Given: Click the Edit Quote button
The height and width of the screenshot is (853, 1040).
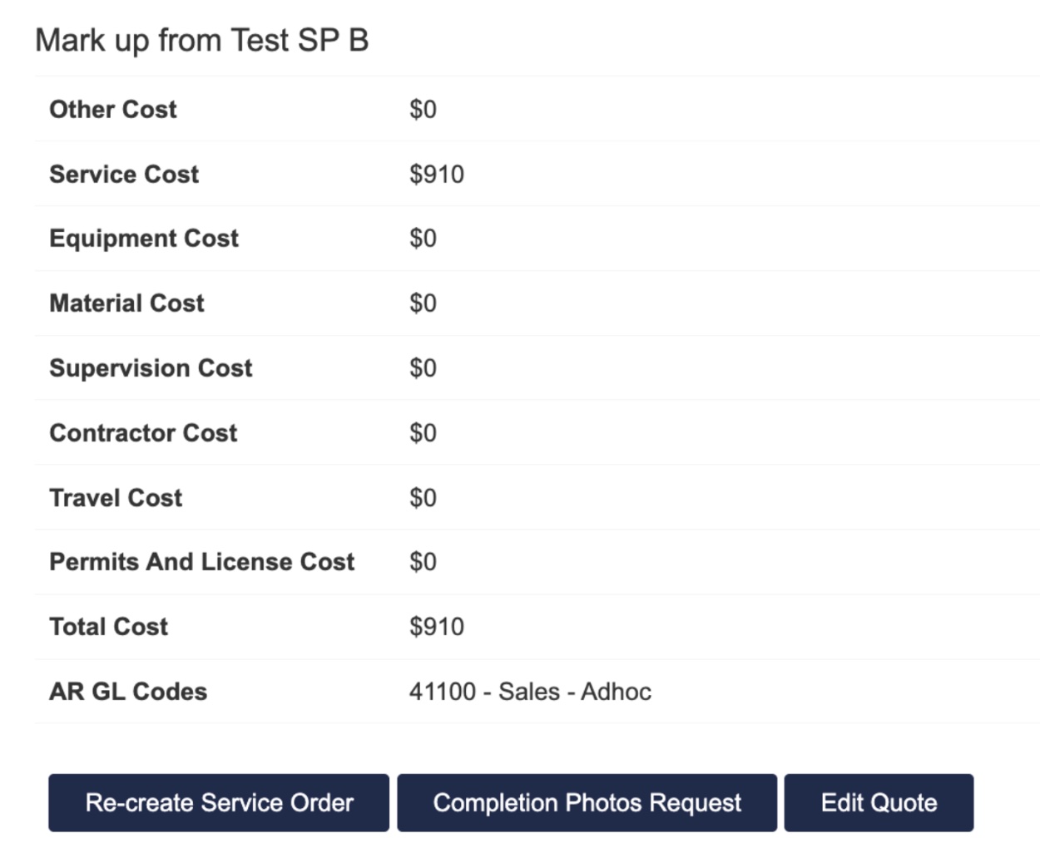Looking at the screenshot, I should coord(879,802).
